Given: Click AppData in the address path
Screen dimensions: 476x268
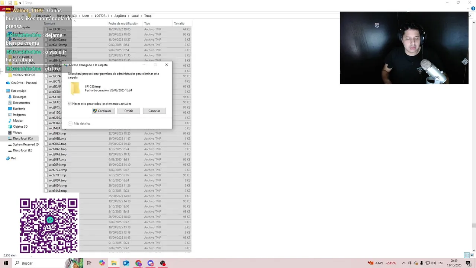Looking at the screenshot, I should click(x=120, y=16).
